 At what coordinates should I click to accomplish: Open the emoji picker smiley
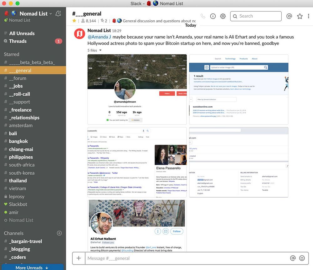click(302, 258)
